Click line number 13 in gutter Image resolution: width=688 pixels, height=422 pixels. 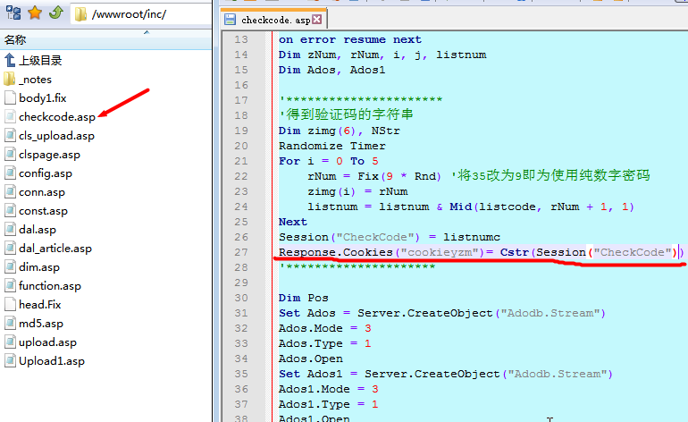[x=241, y=39]
